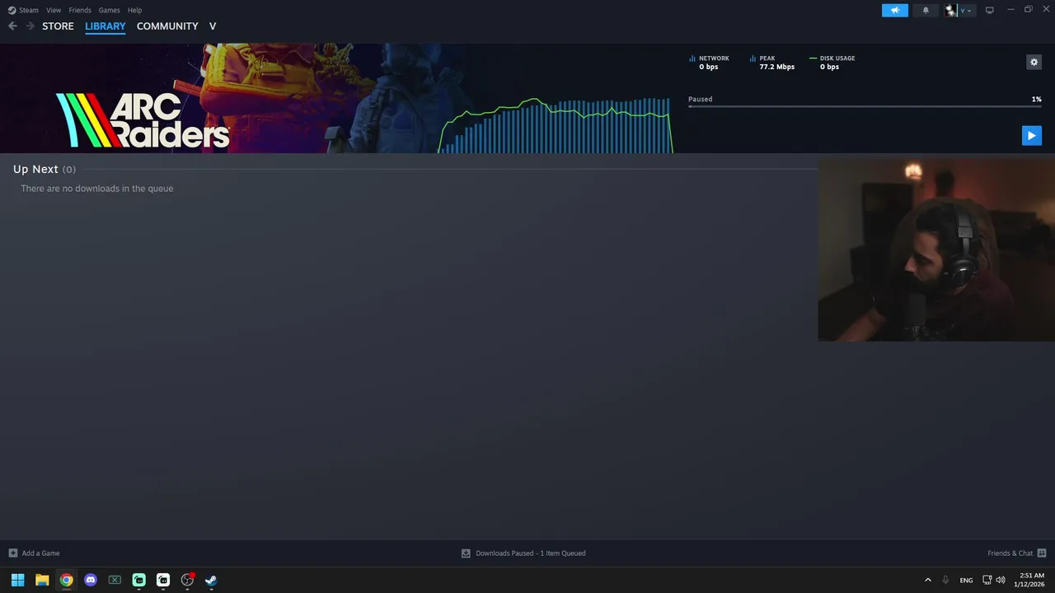Open OBS Studio from taskbar
1055x593 pixels.
(x=187, y=580)
